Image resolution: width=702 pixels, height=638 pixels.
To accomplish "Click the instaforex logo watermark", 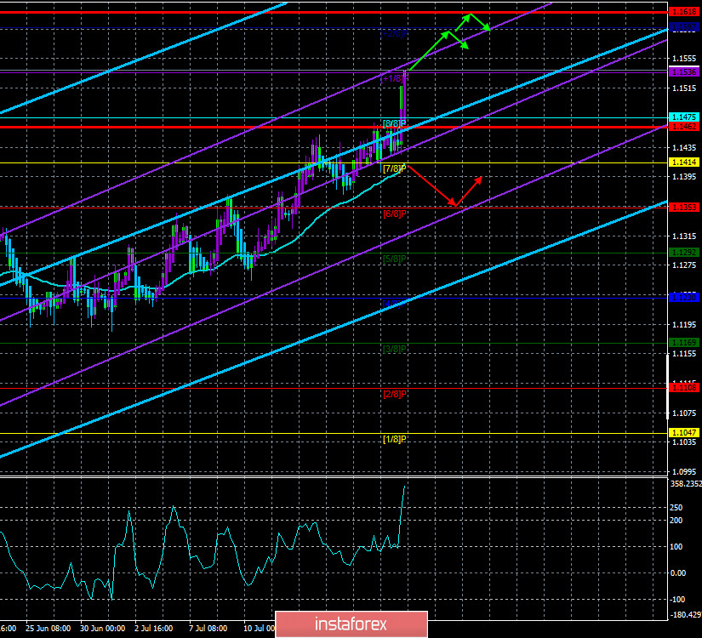I will pyautogui.click(x=351, y=623).
